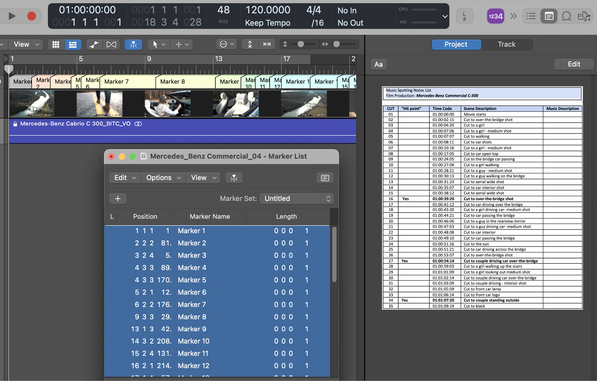Click the Marker Name column header
The height and width of the screenshot is (381, 597).
point(210,216)
